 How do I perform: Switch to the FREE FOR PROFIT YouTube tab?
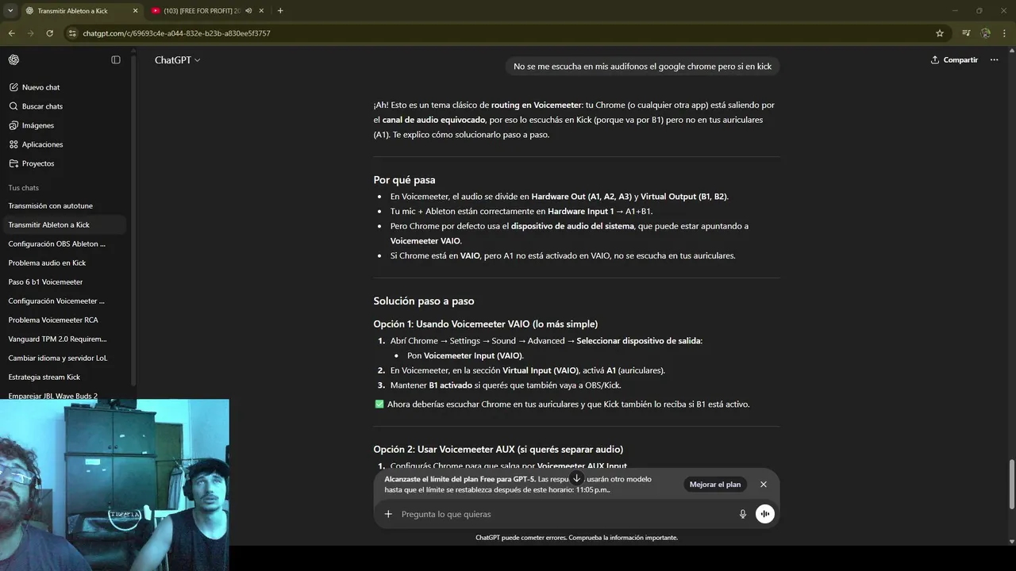[202, 10]
